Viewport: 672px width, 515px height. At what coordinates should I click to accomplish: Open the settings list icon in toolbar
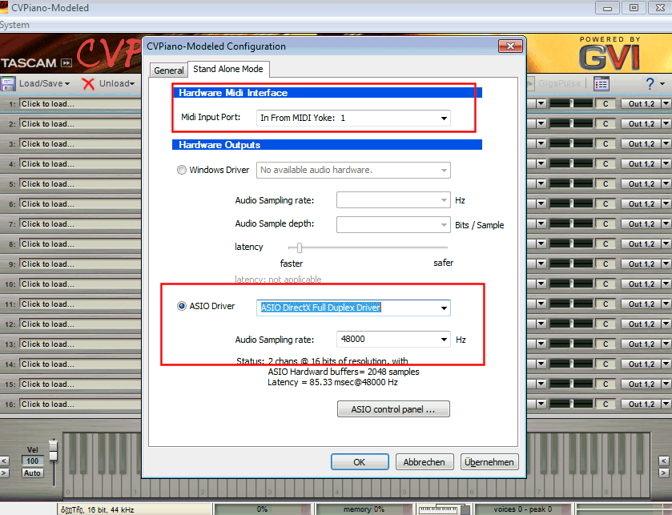pyautogui.click(x=602, y=83)
